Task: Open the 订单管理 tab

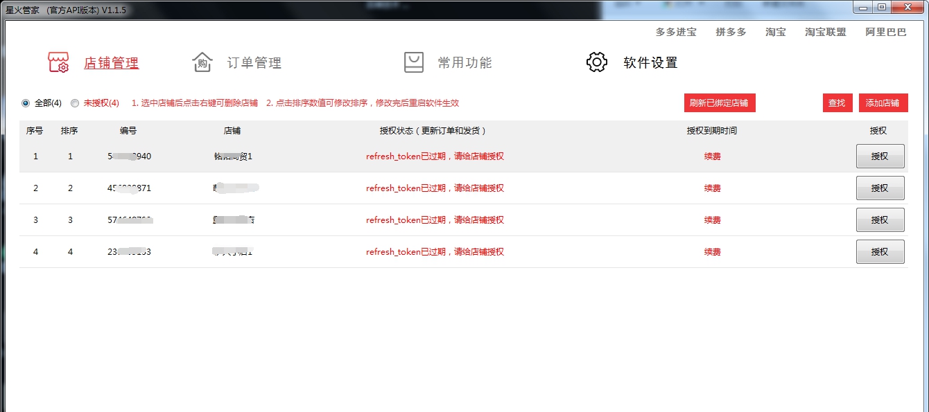Action: [x=254, y=63]
